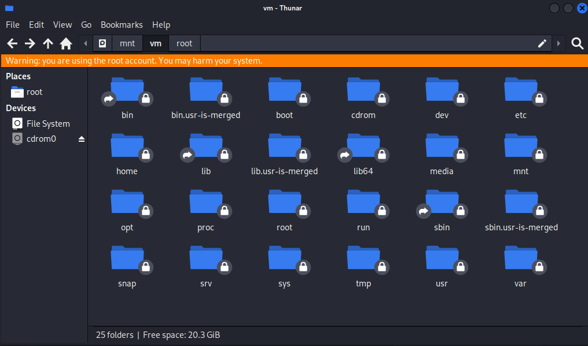Go to parent folder with up arrow
The height and width of the screenshot is (346, 588).
pyautogui.click(x=48, y=43)
